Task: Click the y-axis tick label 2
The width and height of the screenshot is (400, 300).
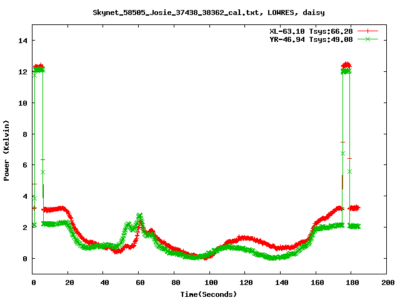Action: (25, 227)
